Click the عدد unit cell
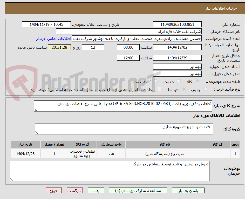This screenshot has height=199, width=245. click(111, 154)
